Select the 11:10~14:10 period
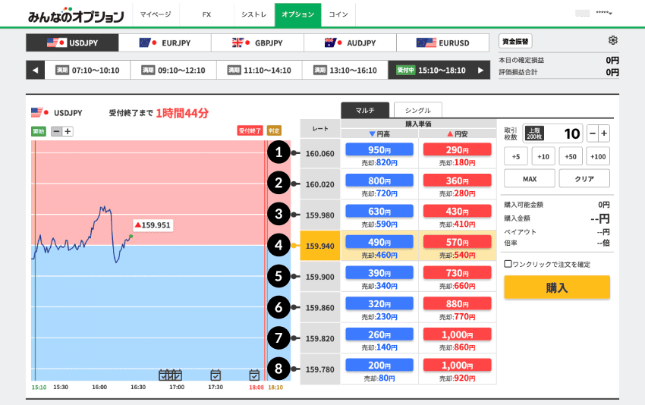 point(260,71)
